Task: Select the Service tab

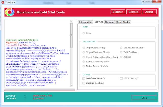Action: [x=99, y=22]
